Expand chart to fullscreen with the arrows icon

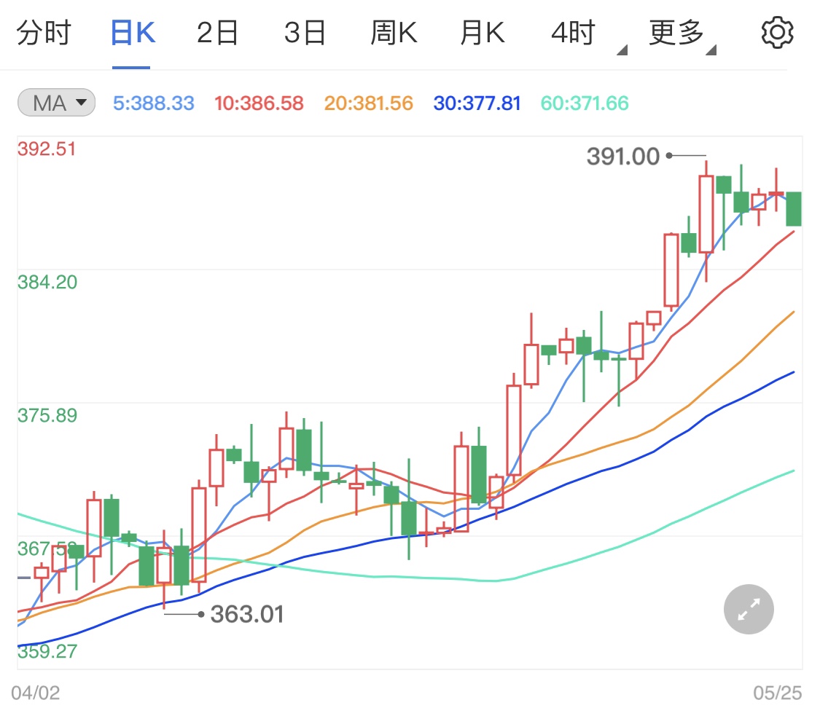(748, 609)
